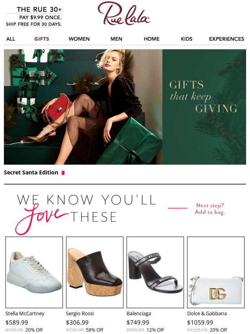The height and width of the screenshot is (334, 250).
Task: Select the Kids category tab
Action: click(x=187, y=39)
